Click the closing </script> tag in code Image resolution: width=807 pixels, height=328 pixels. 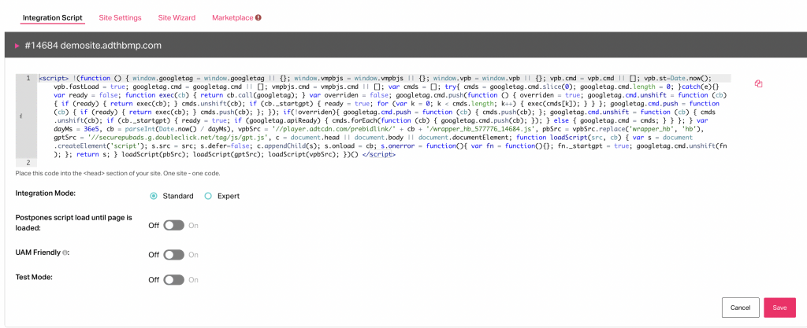(x=379, y=154)
